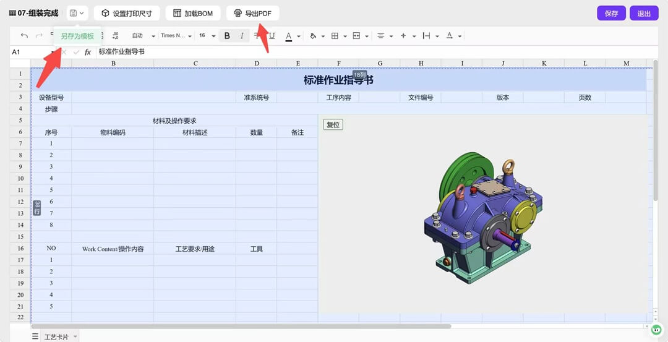This screenshot has height=342, width=668.
Task: Select the 标准作业指导书 title cell
Action: click(339, 80)
